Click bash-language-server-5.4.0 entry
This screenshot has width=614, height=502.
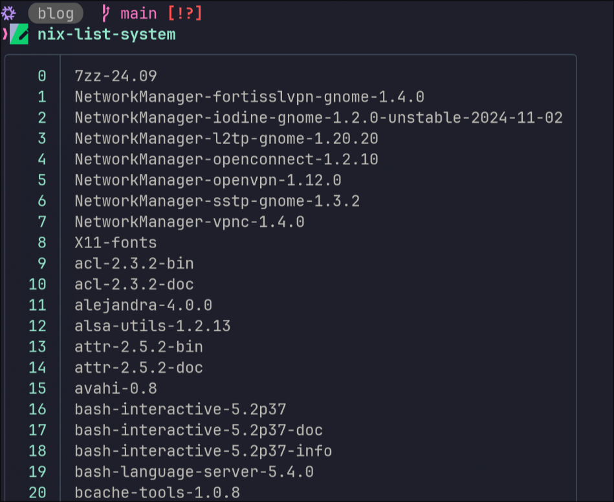click(194, 472)
